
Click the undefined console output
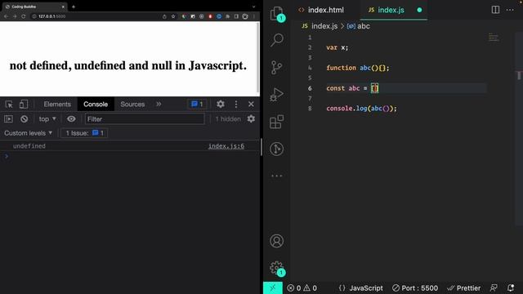pyautogui.click(x=29, y=146)
